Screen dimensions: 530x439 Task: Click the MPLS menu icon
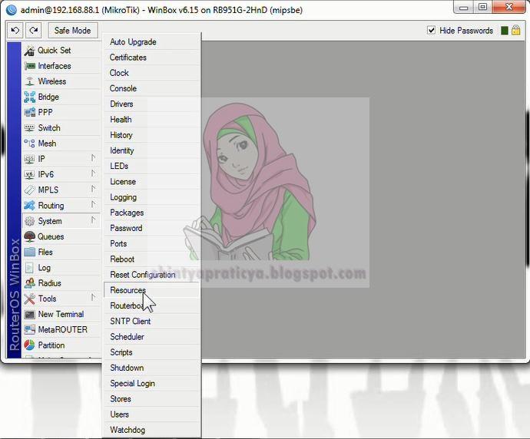pyautogui.click(x=29, y=190)
